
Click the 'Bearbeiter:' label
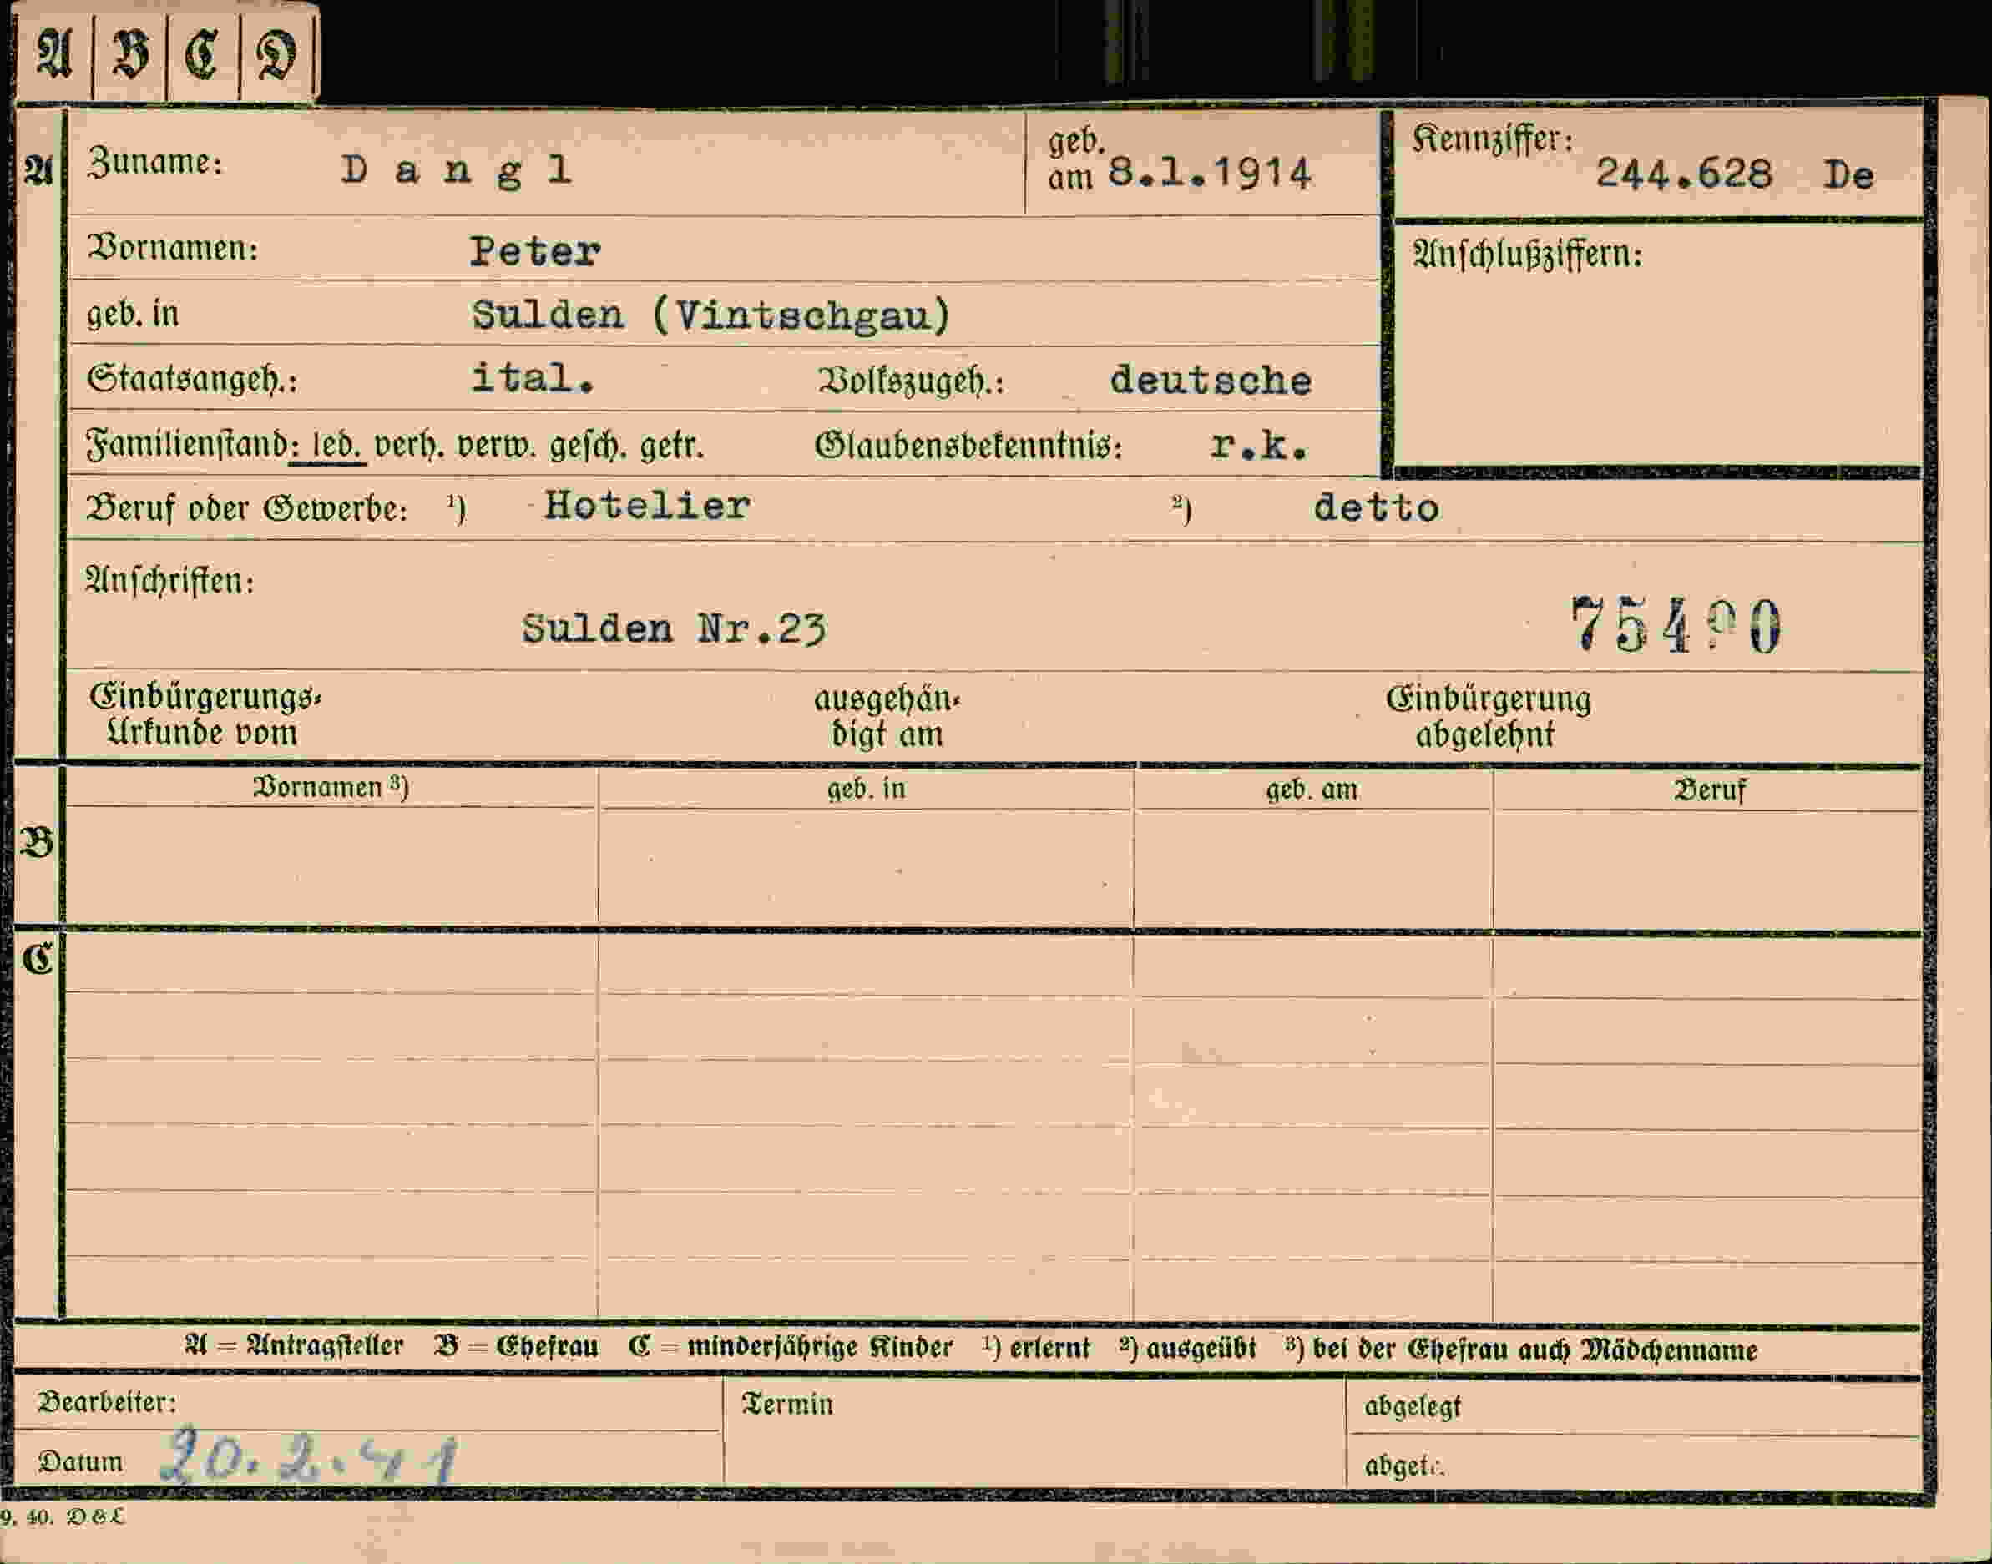click(x=106, y=1402)
